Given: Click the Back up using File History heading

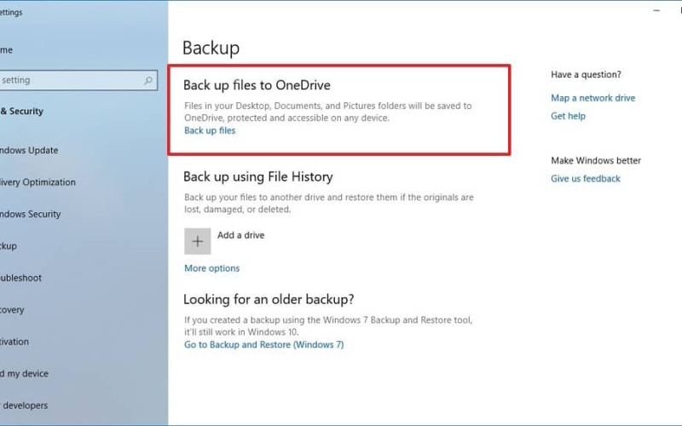Looking at the screenshot, I should (x=258, y=176).
